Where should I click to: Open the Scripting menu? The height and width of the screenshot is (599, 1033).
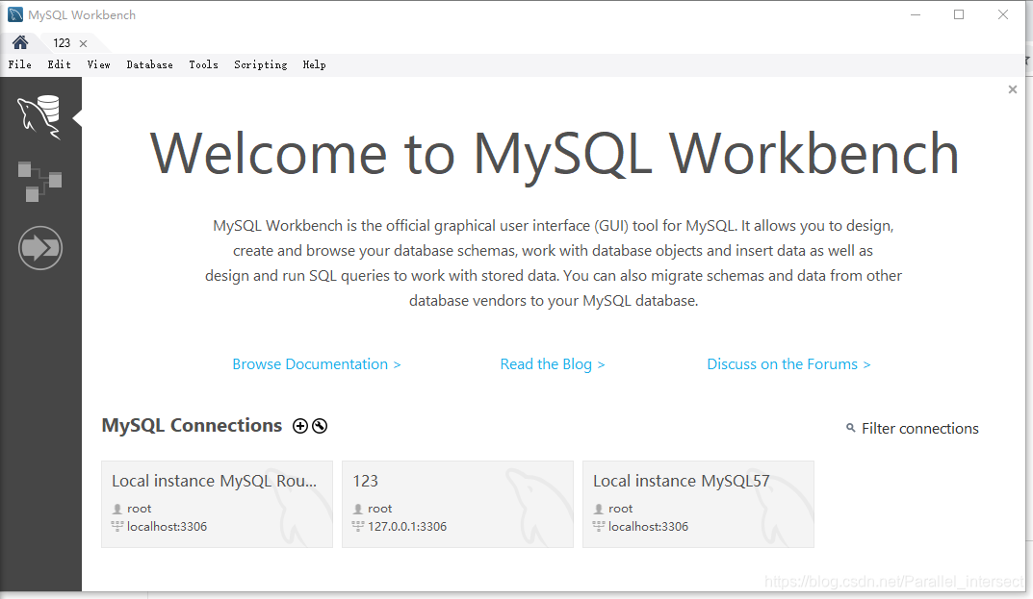click(260, 64)
